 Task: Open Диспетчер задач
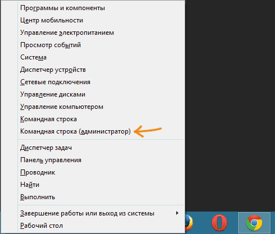click(101, 148)
